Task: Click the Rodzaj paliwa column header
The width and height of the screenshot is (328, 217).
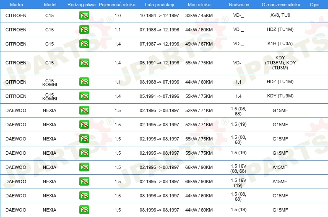Action: coord(81,5)
